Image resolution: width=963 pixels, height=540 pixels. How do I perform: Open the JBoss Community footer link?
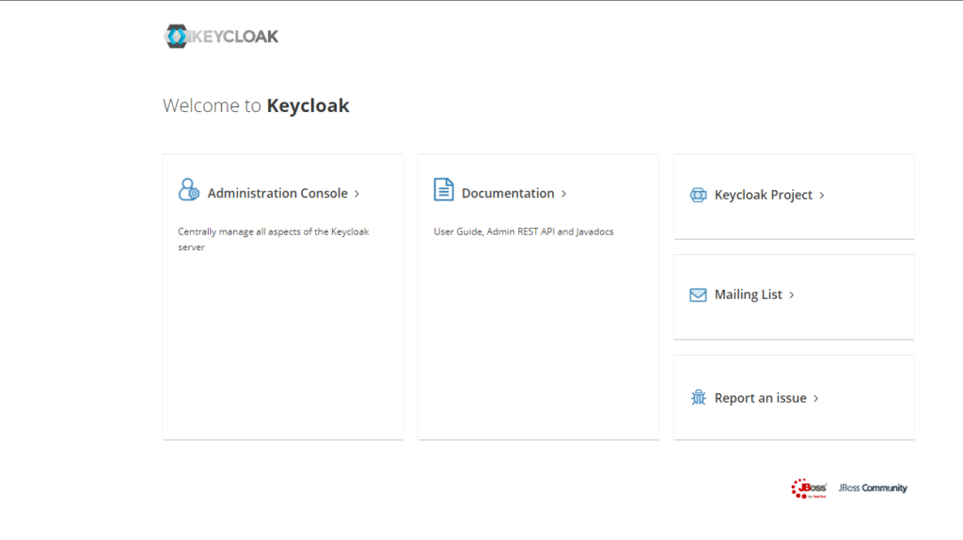(873, 487)
